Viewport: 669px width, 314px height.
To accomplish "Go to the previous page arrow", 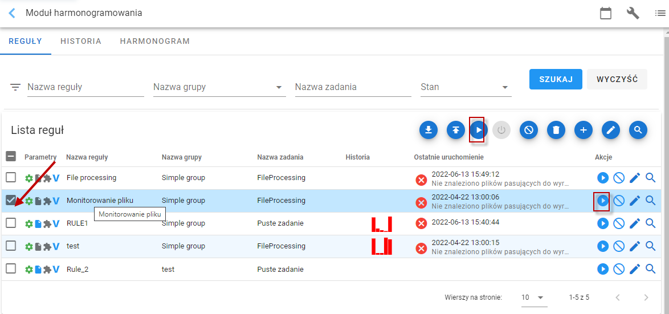I will [x=617, y=297].
